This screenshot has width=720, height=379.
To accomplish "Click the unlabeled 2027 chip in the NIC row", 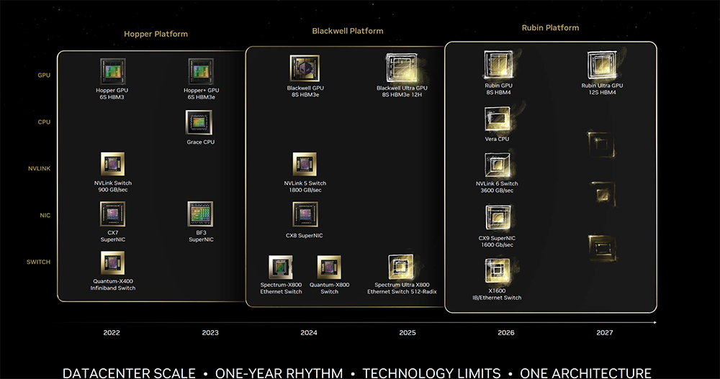I will [x=602, y=248].
